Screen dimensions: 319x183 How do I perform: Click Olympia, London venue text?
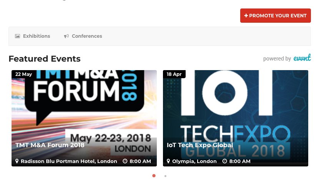click(x=194, y=161)
